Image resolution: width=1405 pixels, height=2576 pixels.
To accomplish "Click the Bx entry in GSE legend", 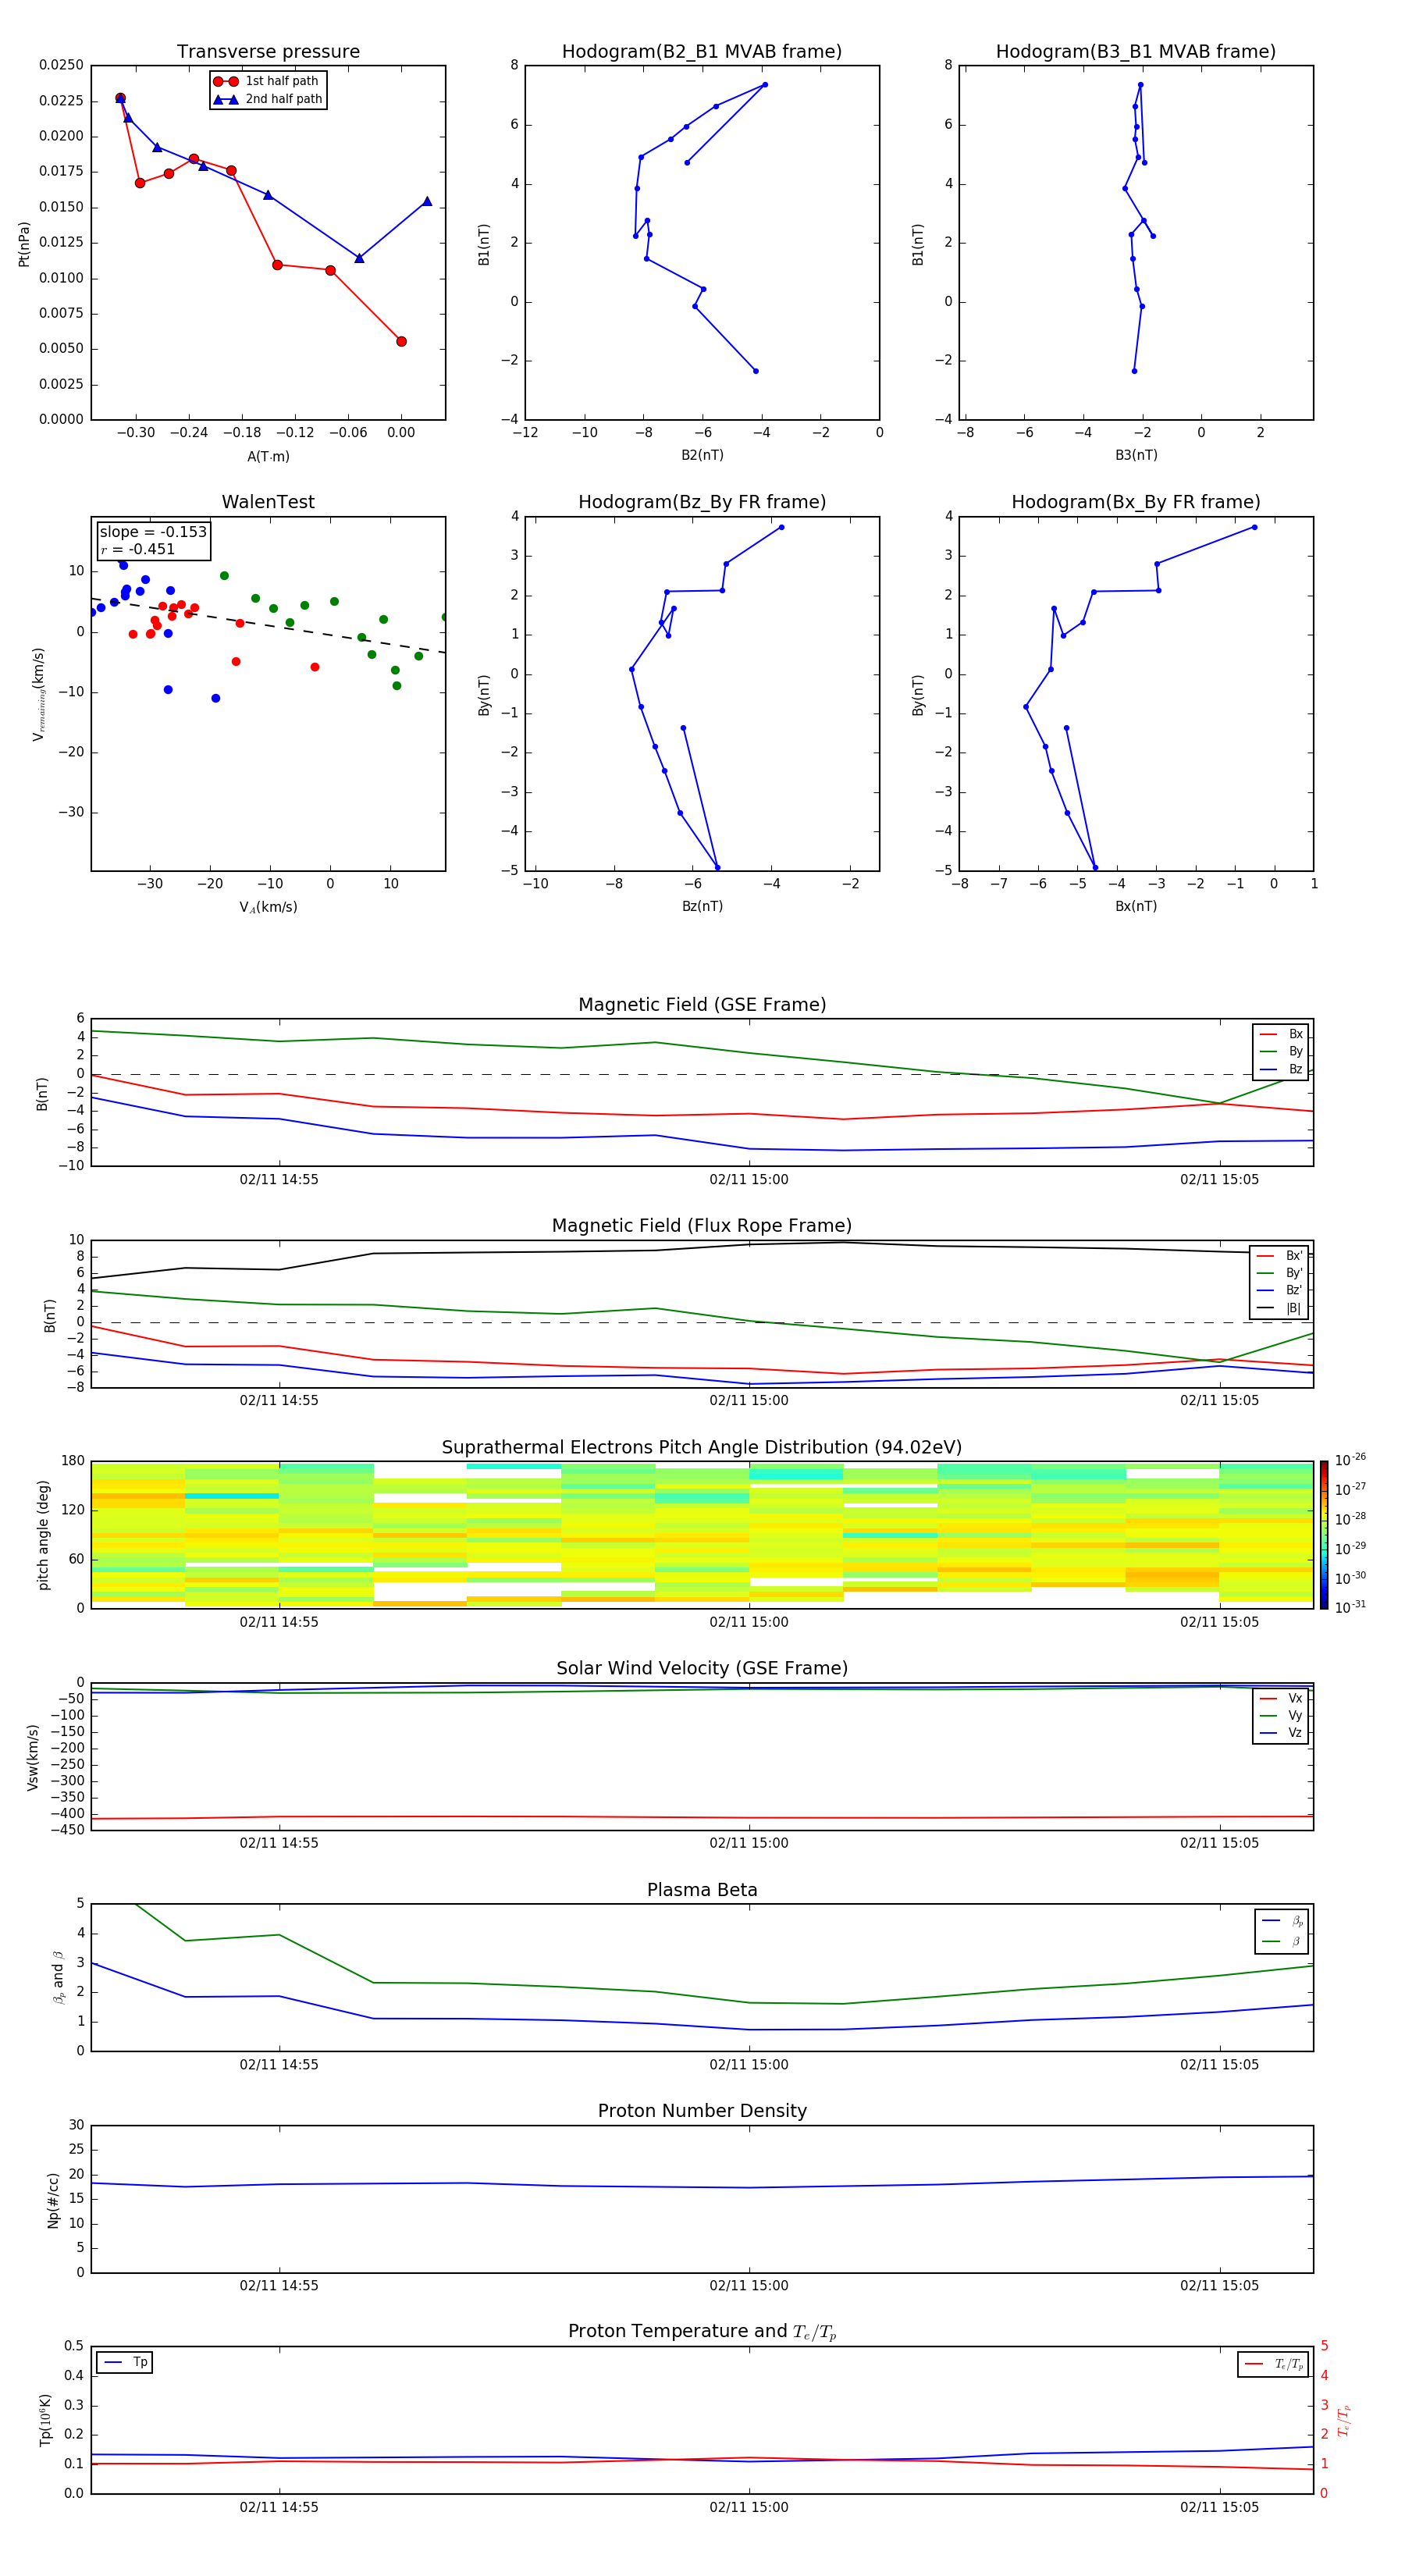I will click(1281, 1034).
